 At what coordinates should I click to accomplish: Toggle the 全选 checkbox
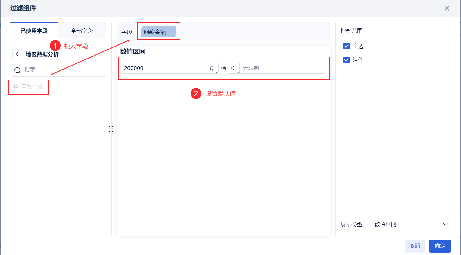coord(346,46)
